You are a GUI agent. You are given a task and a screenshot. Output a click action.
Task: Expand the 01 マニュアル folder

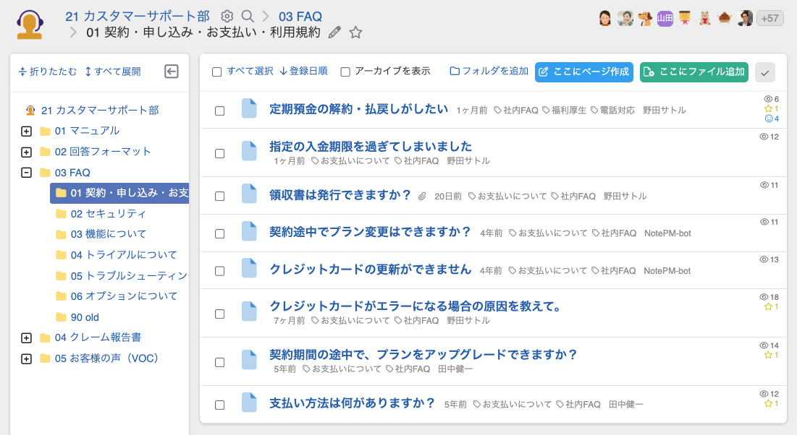tap(27, 132)
